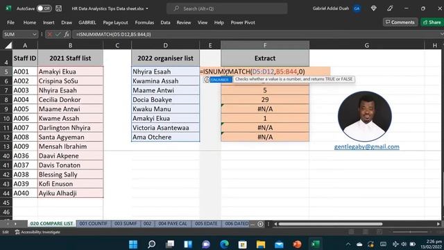Click the Save disk icon
The height and width of the screenshot is (250, 444).
tap(58, 8)
